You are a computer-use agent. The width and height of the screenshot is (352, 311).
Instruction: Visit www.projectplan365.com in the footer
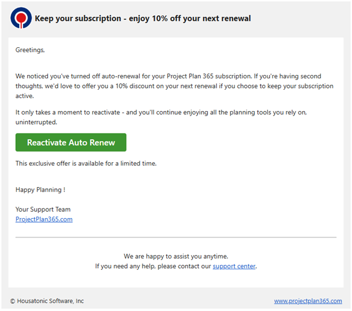[x=308, y=301]
